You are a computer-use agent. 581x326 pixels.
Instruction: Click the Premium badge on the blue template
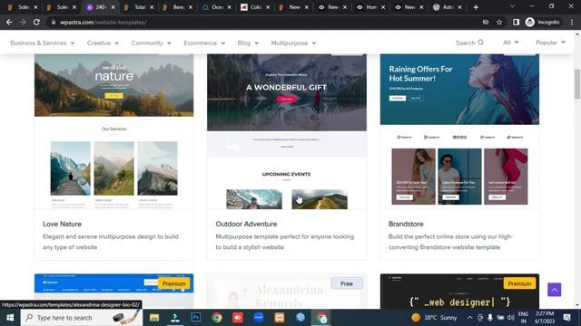coord(173,283)
